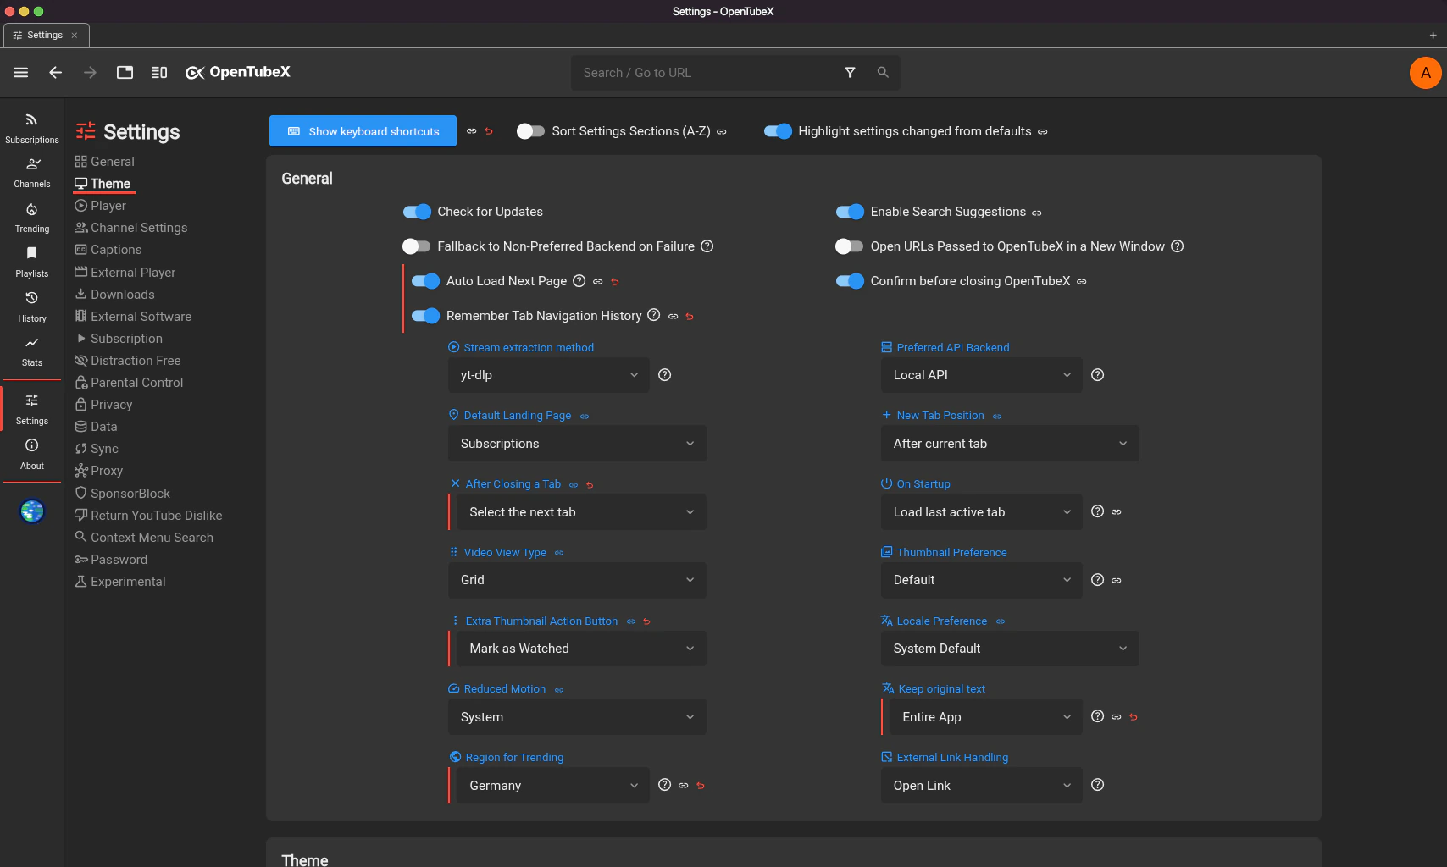The width and height of the screenshot is (1447, 867).
Task: Expand the Subscription settings section
Action: pyautogui.click(x=118, y=339)
